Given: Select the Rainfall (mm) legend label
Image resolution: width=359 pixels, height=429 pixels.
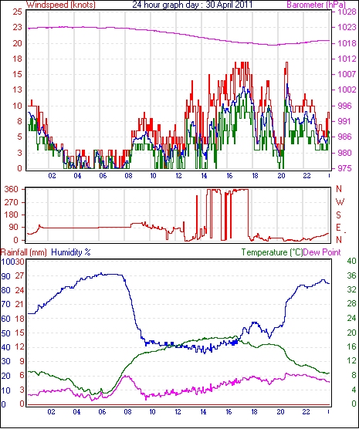Looking at the screenshot, I should coord(24,252).
